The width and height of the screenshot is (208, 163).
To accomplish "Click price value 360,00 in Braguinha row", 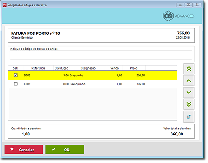I will coord(140,75).
